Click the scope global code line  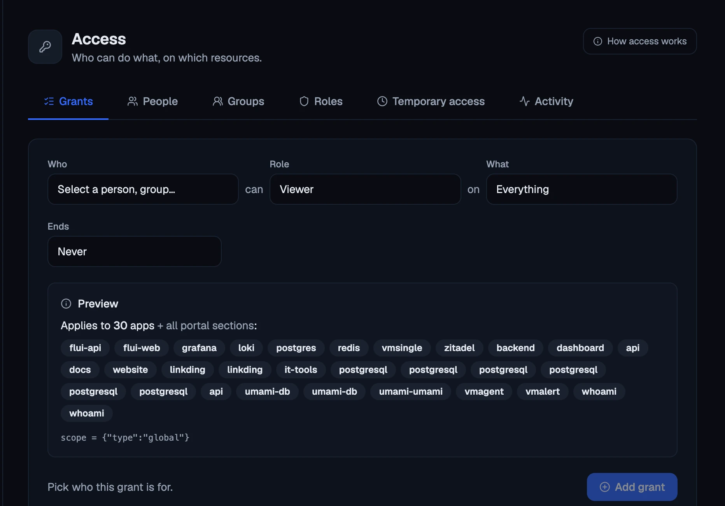125,437
